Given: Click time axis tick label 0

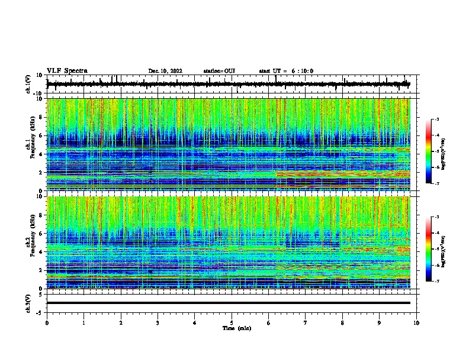Looking at the screenshot, I should [47, 323].
